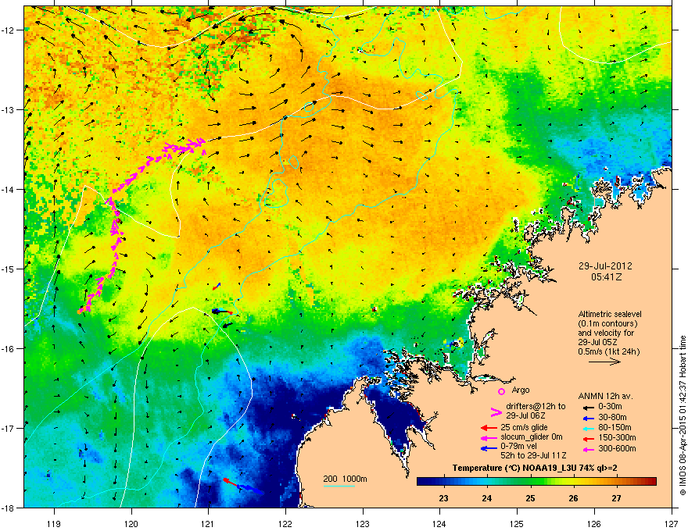Click the Altimetric sealevel text

pyautogui.click(x=610, y=314)
